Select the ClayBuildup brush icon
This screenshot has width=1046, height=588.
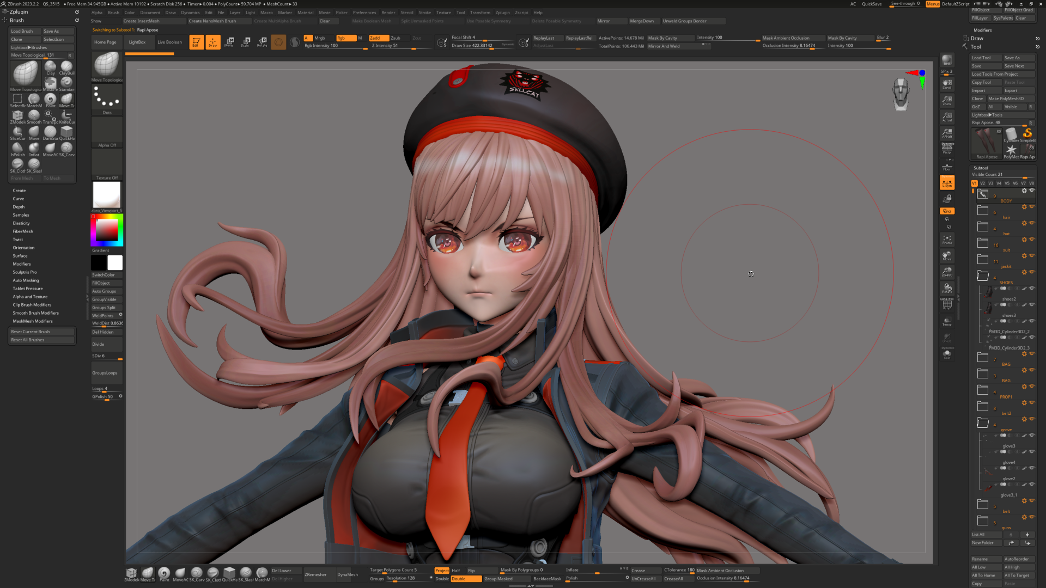click(66, 68)
